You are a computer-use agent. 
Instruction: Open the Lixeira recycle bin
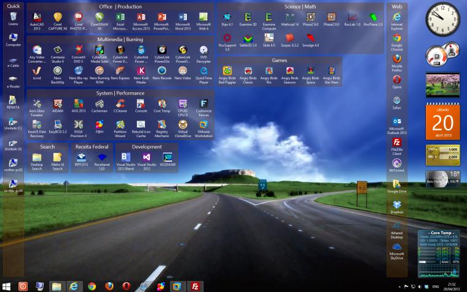pos(13,19)
